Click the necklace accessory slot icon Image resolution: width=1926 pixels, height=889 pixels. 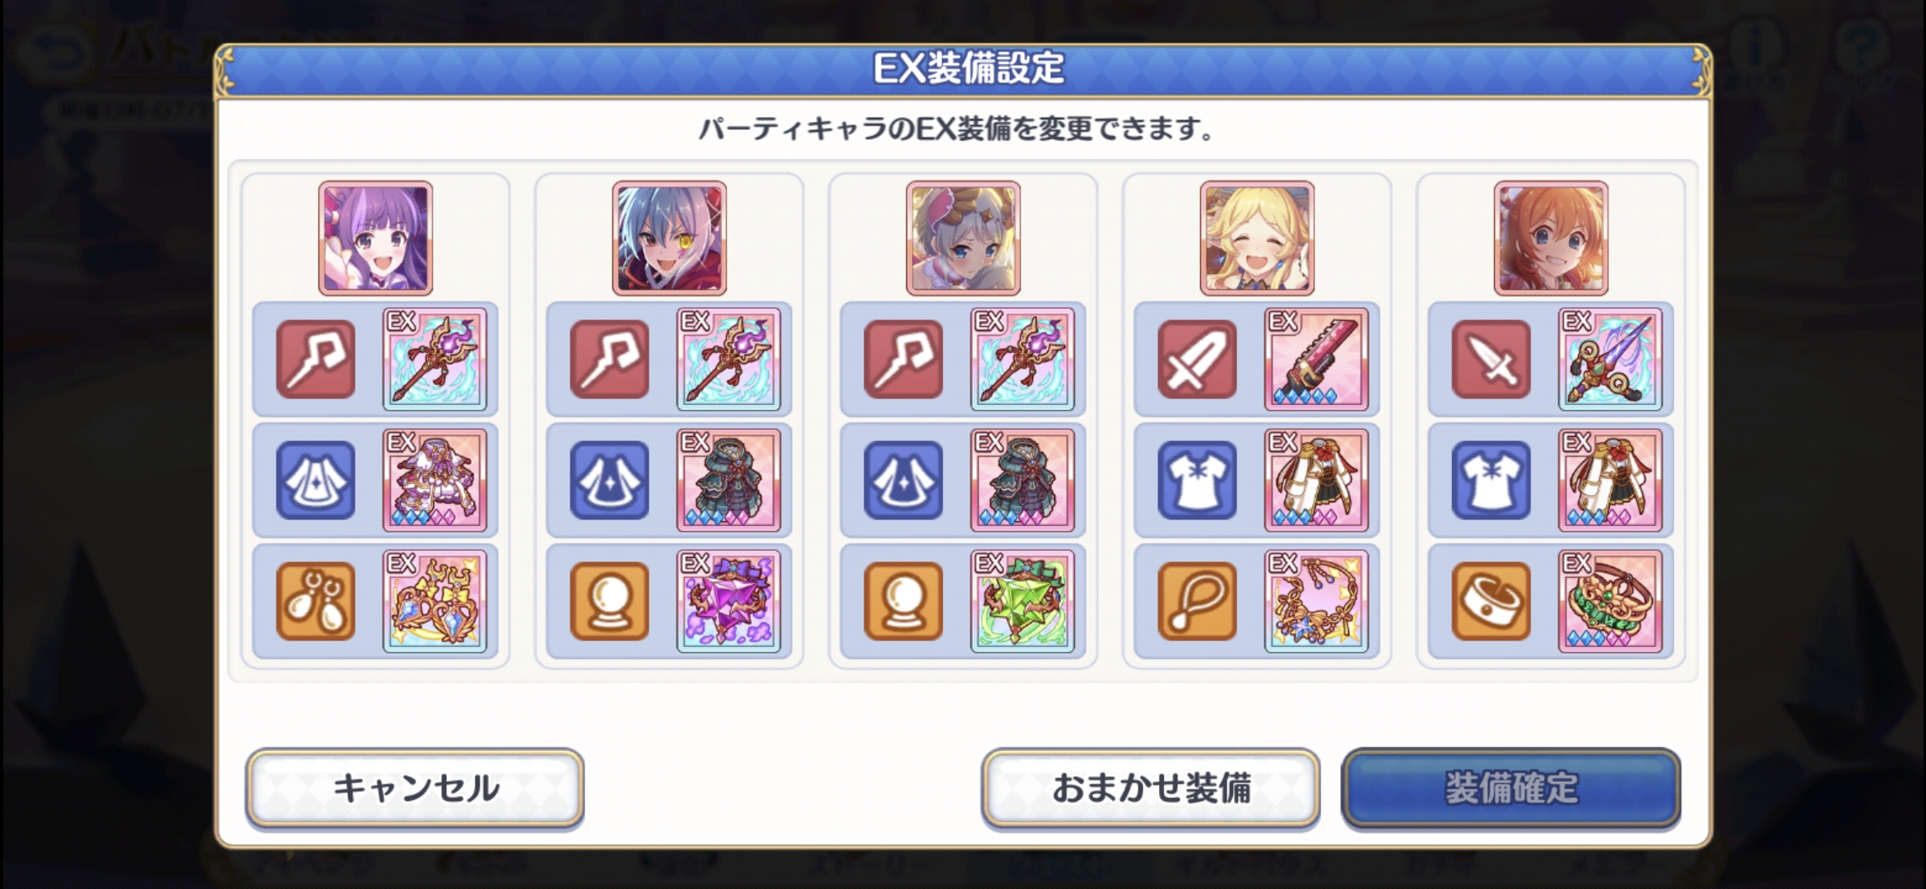(x=1197, y=601)
